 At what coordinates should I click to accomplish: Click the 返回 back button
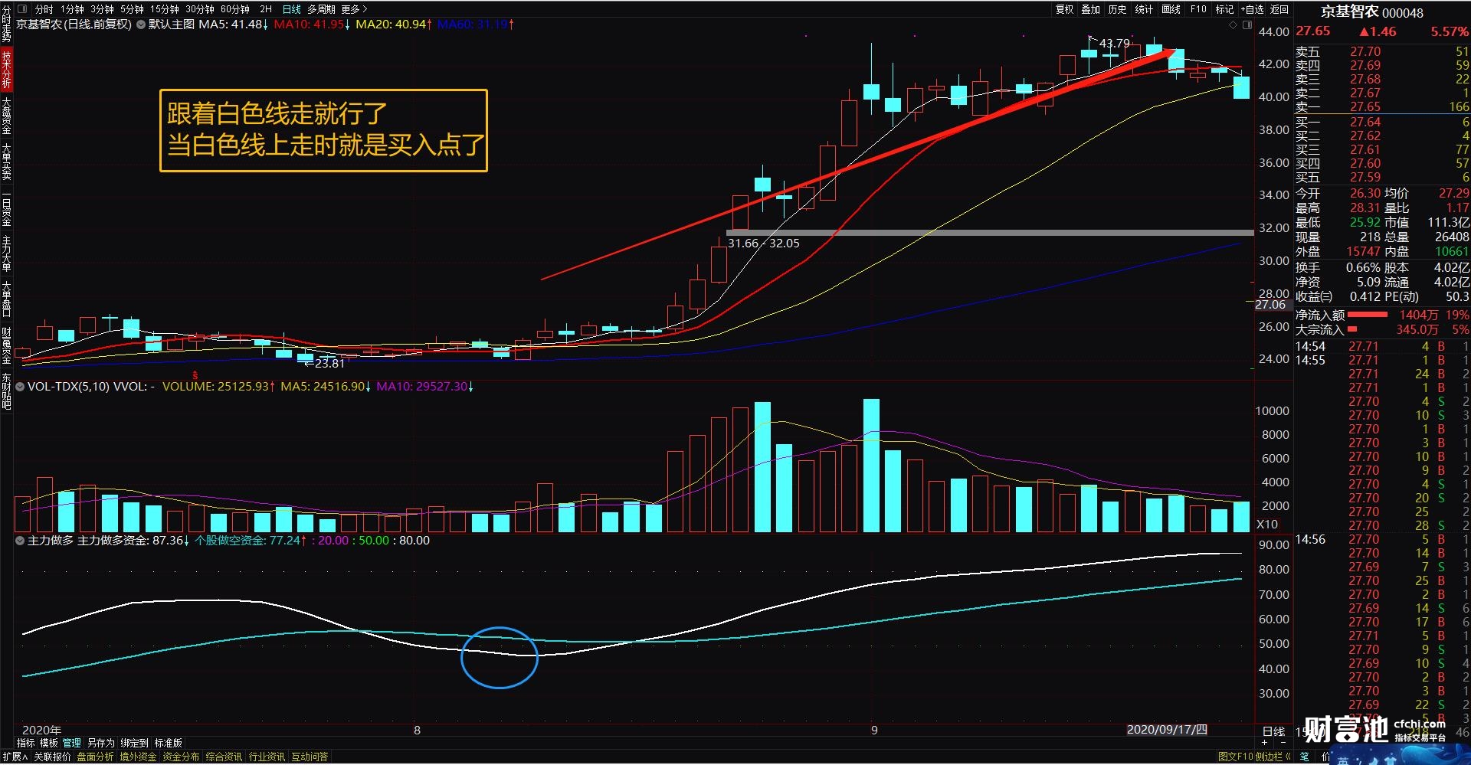click(x=1279, y=9)
